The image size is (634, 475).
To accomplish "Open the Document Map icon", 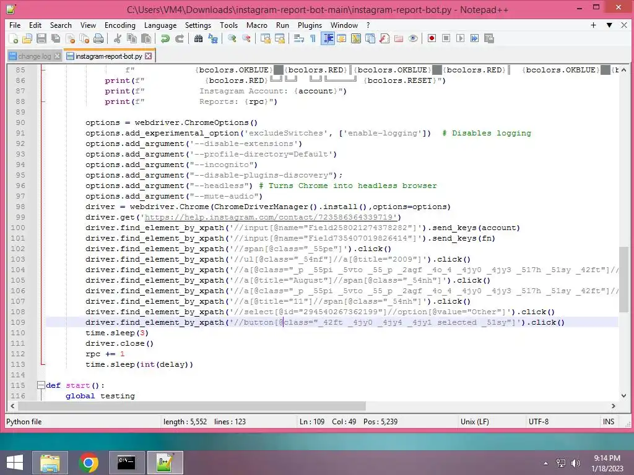I will (x=356, y=38).
